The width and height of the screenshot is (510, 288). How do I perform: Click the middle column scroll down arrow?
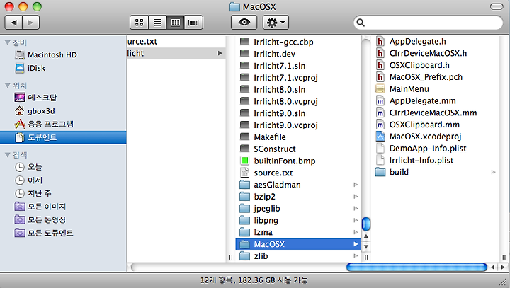click(x=366, y=247)
